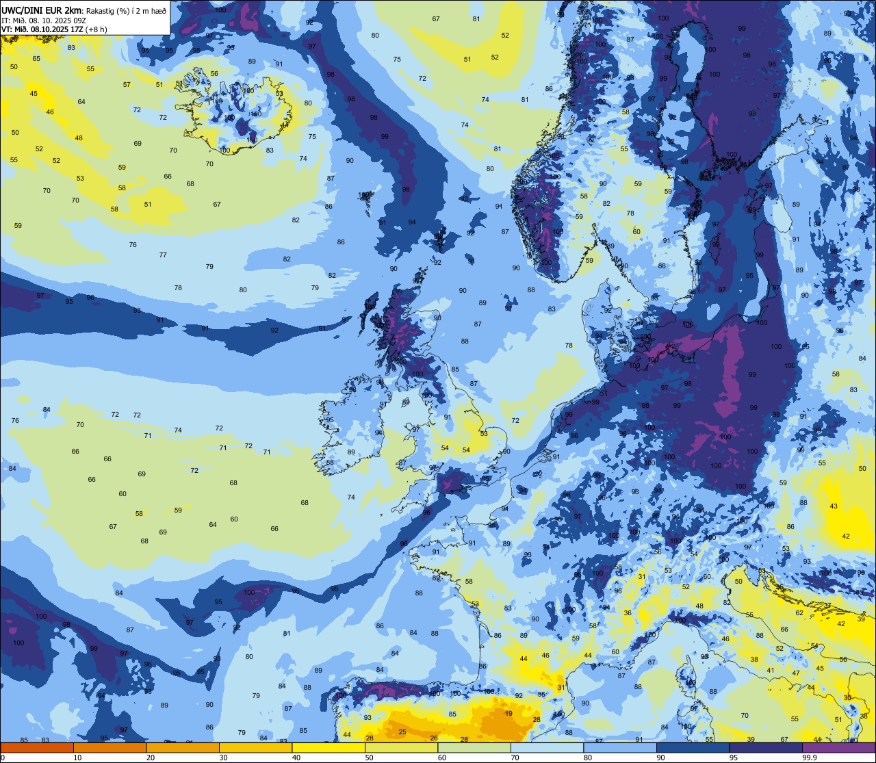
Task: Select the blue 90–95 legend swatch
Action: [x=693, y=747]
